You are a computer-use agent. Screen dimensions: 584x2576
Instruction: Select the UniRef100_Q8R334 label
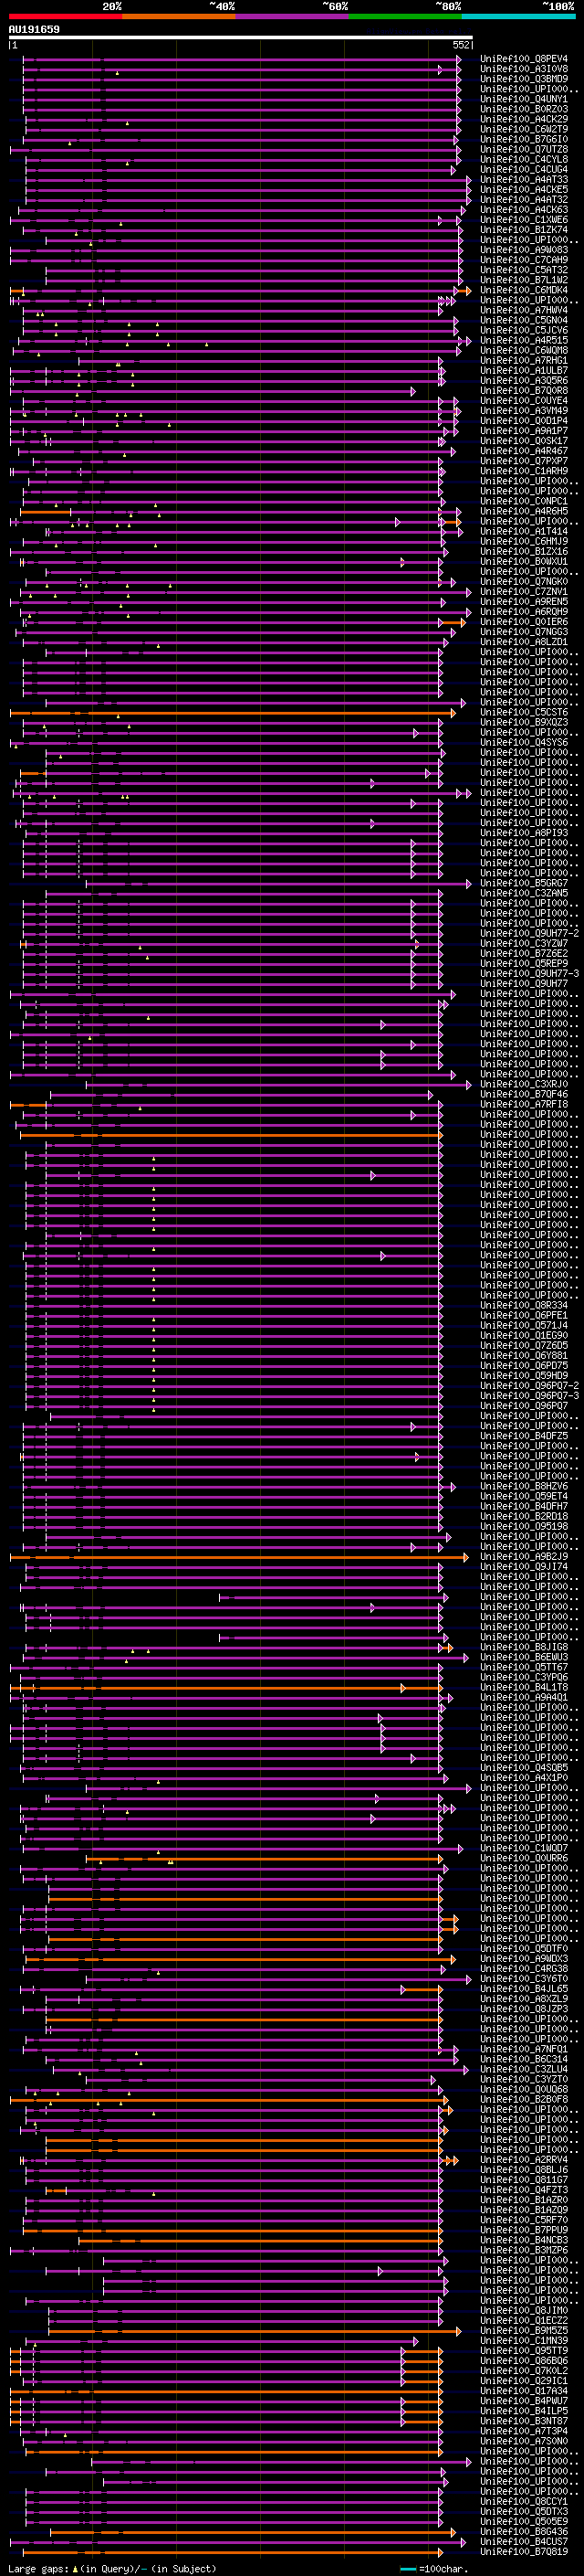point(524,1306)
